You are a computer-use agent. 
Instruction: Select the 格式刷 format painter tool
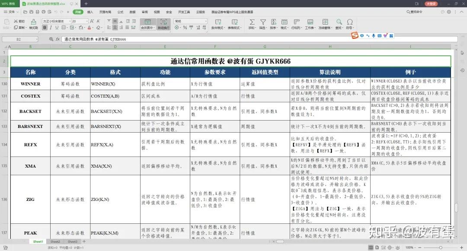click(33, 24)
